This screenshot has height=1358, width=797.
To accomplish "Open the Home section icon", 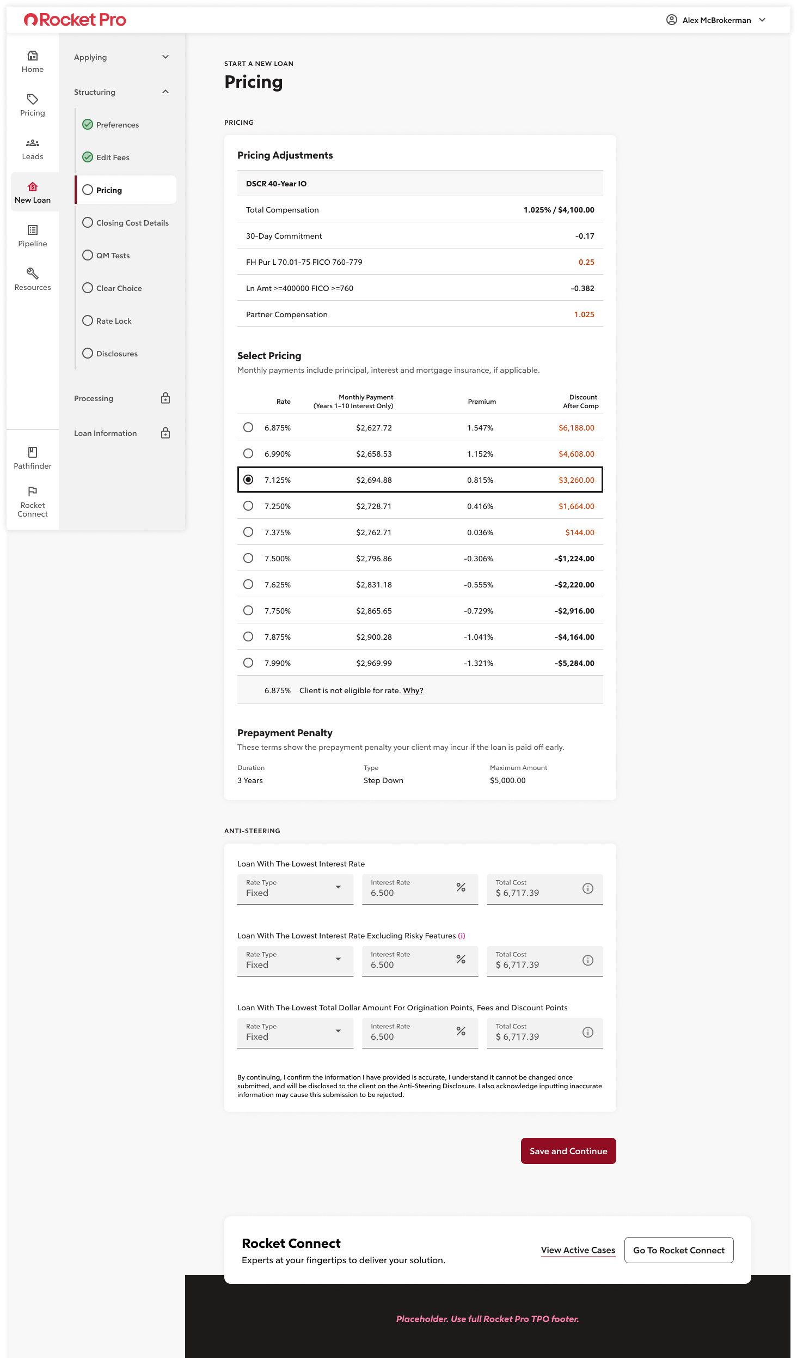I will point(33,56).
